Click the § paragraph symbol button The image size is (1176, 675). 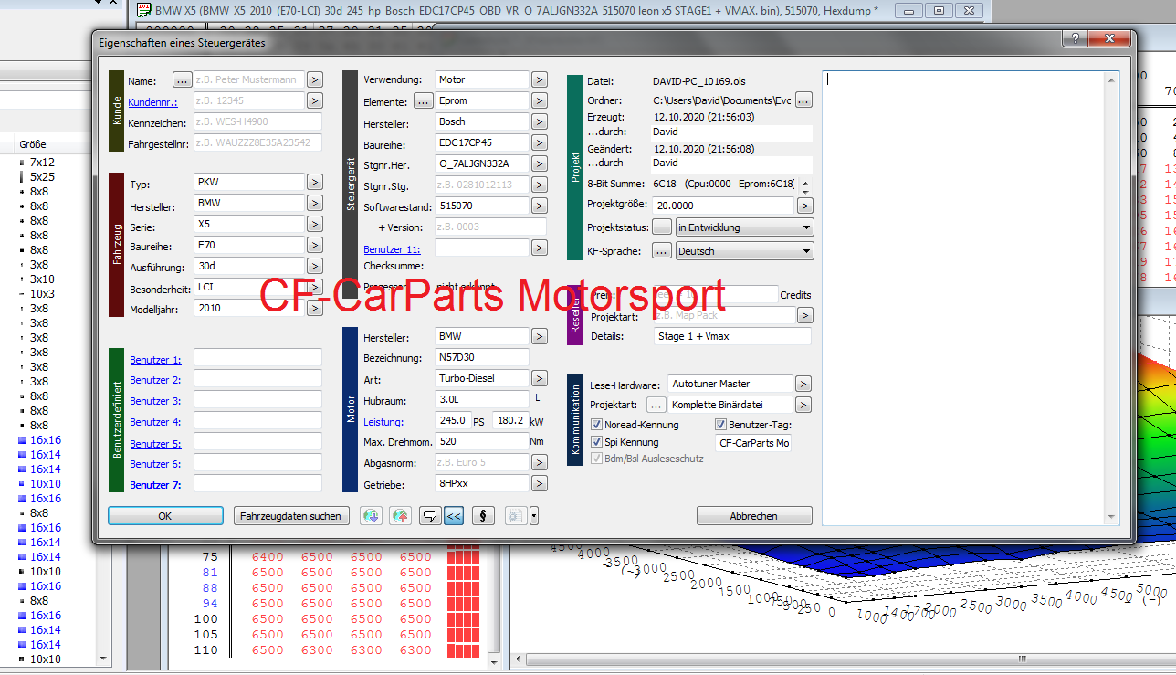(x=483, y=516)
